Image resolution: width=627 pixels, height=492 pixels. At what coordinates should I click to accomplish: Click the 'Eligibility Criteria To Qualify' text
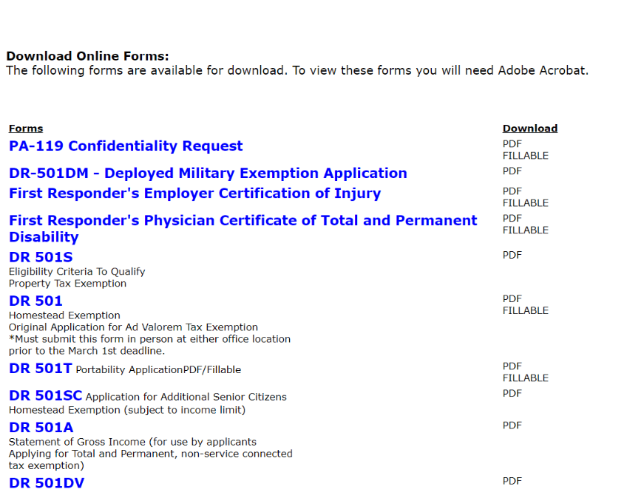coord(77,272)
